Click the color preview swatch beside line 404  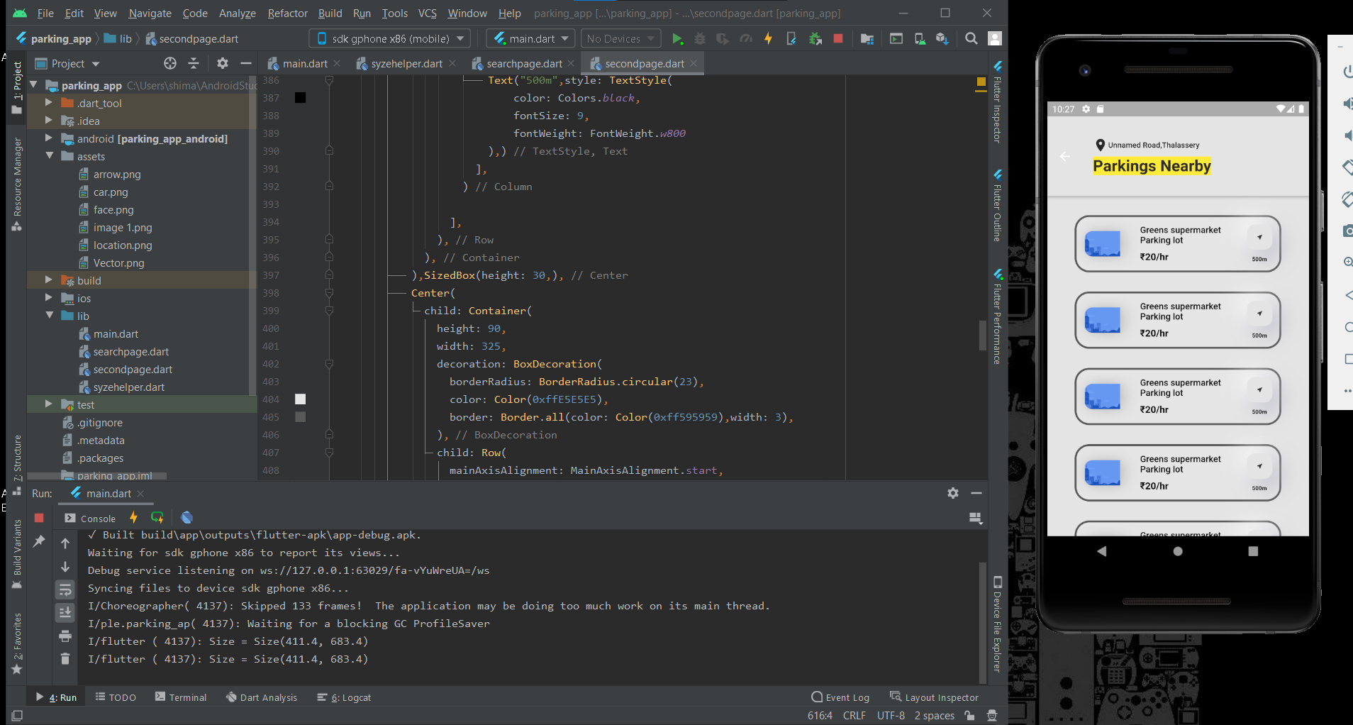click(x=301, y=399)
